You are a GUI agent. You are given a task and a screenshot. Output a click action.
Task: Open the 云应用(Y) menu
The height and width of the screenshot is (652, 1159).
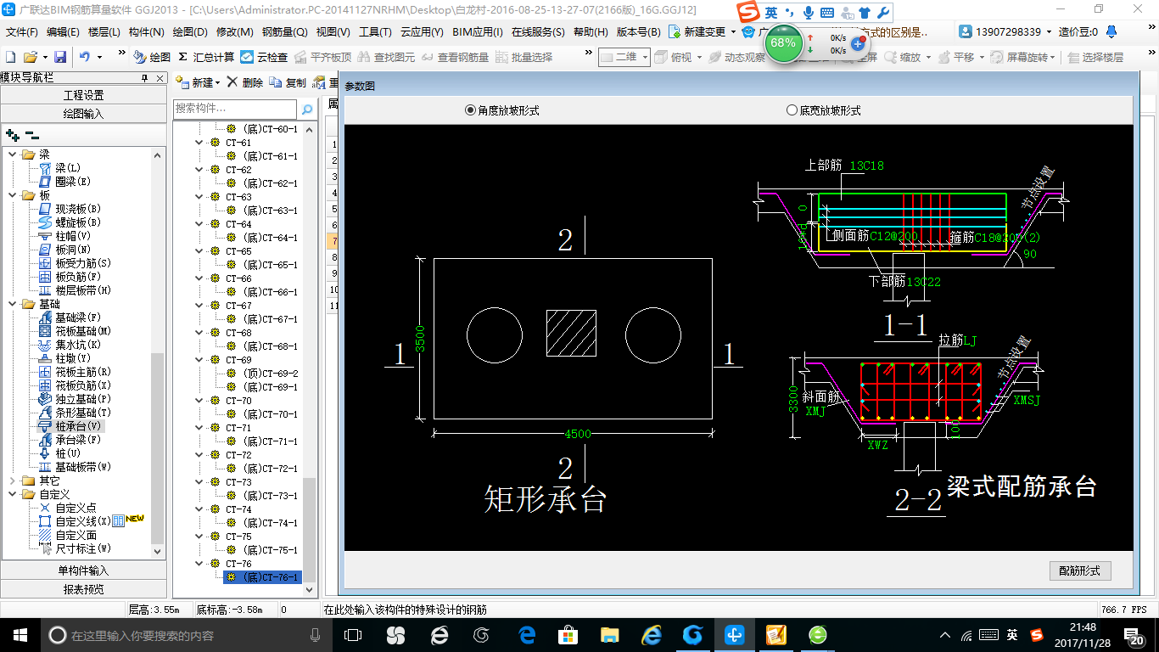pos(422,32)
